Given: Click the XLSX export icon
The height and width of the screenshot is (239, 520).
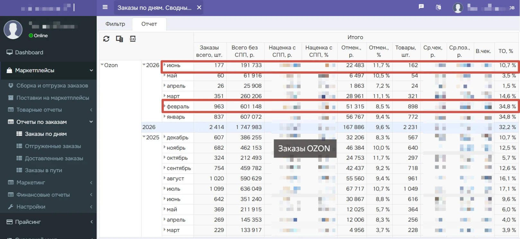Looking at the screenshot, I should (x=133, y=39).
